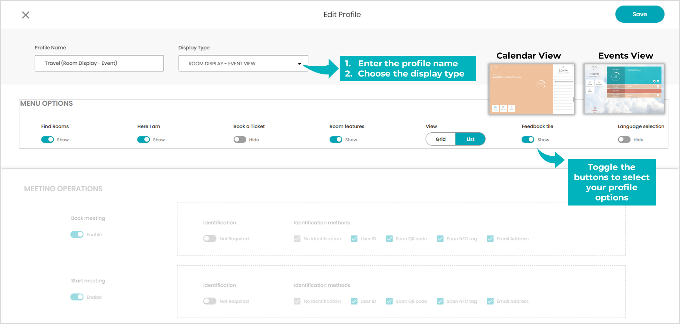The height and width of the screenshot is (324, 680).
Task: Save the profile changes
Action: click(x=640, y=14)
